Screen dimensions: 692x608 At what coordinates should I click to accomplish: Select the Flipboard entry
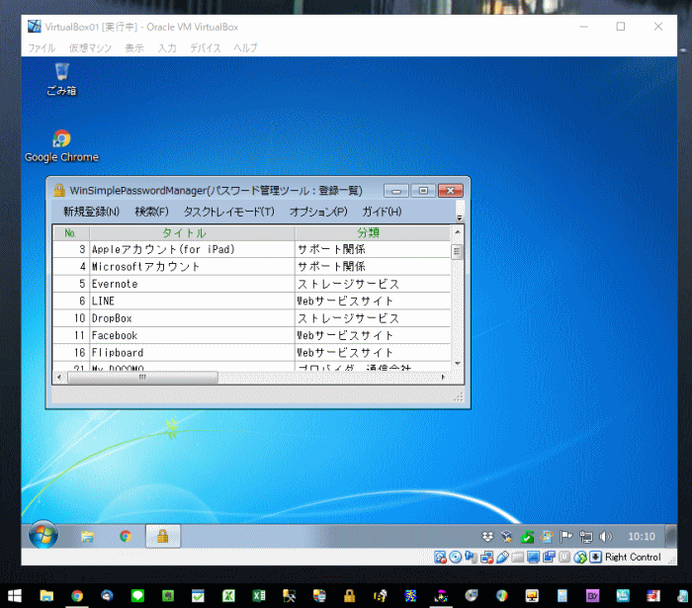pos(251,353)
